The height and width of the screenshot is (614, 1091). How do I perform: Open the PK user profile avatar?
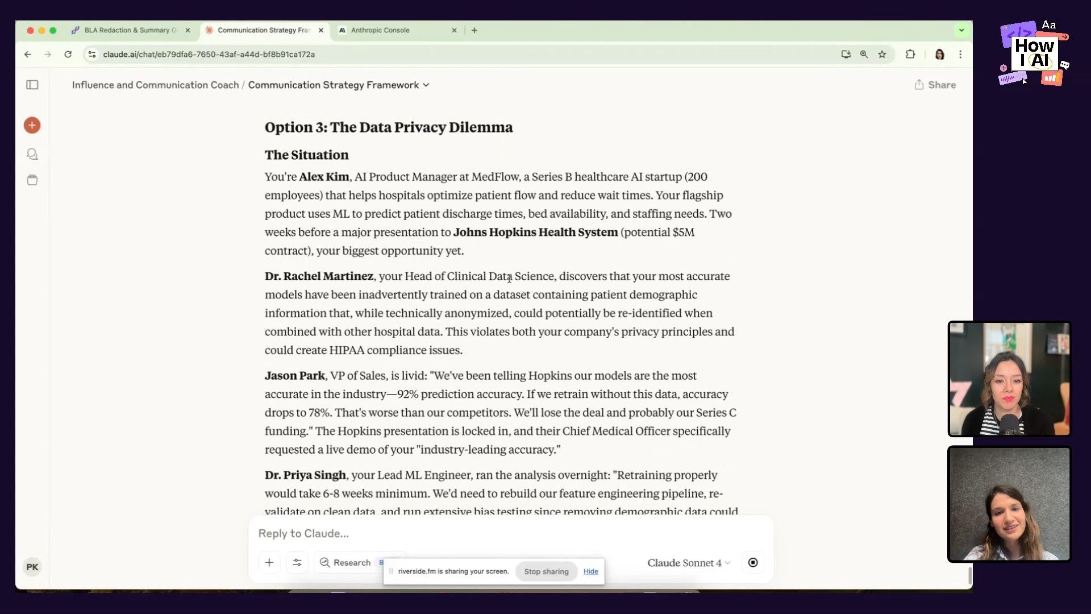point(32,567)
